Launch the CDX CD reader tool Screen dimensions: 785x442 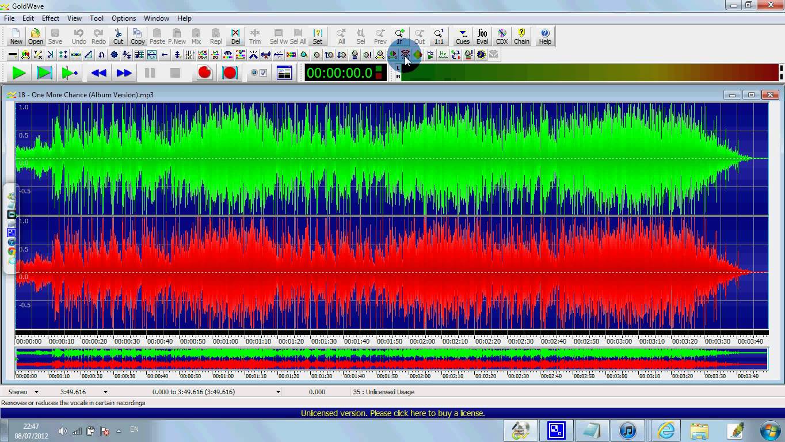(502, 37)
